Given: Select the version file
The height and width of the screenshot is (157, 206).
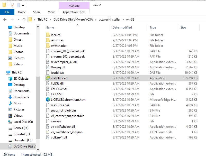Looking at the screenshot, I should point(122,121).
